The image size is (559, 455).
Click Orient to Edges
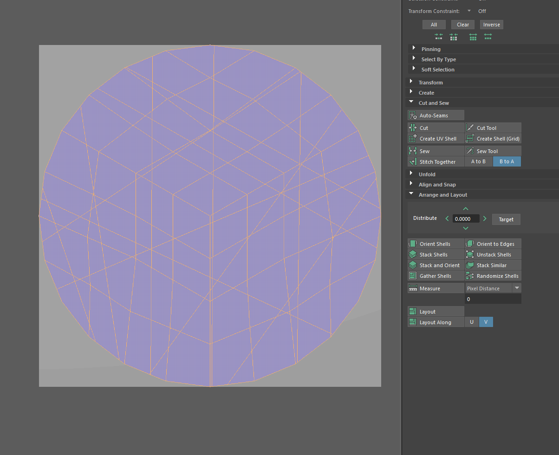(x=493, y=244)
